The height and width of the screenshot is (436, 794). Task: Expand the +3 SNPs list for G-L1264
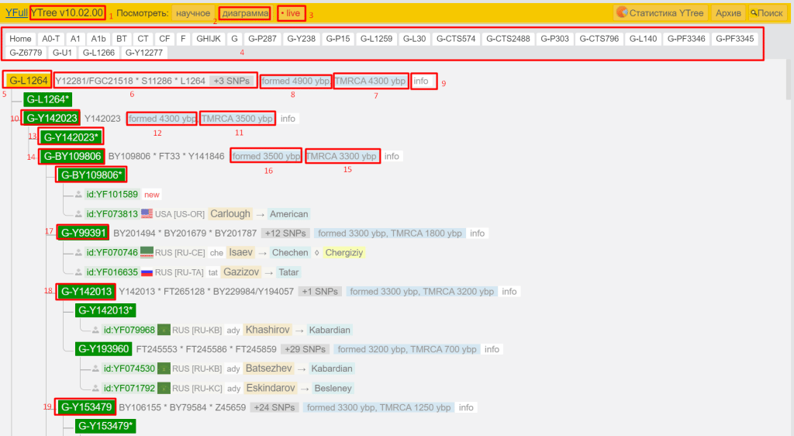pos(231,81)
